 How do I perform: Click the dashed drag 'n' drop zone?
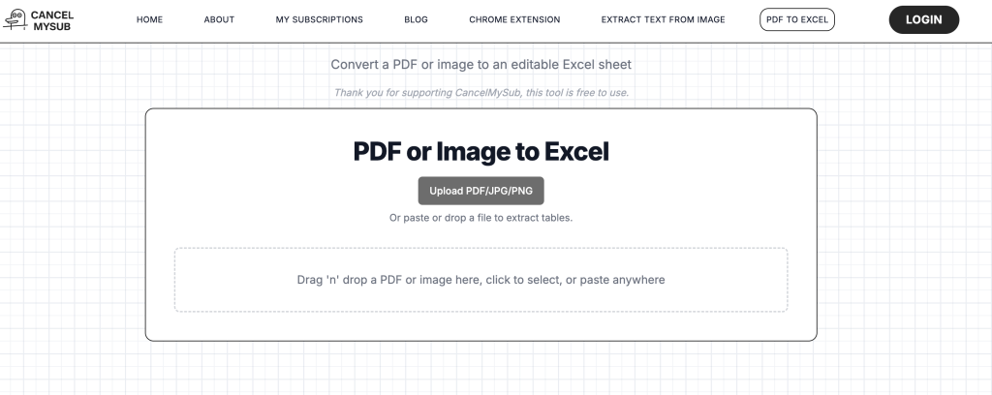[480, 280]
